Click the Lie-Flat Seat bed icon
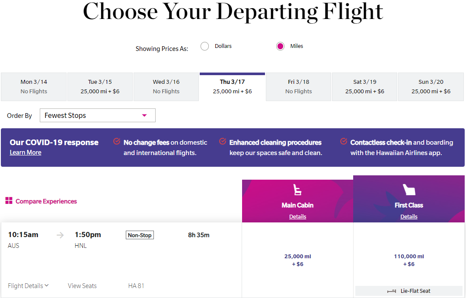Viewport: 466px width, 298px height. [x=392, y=291]
